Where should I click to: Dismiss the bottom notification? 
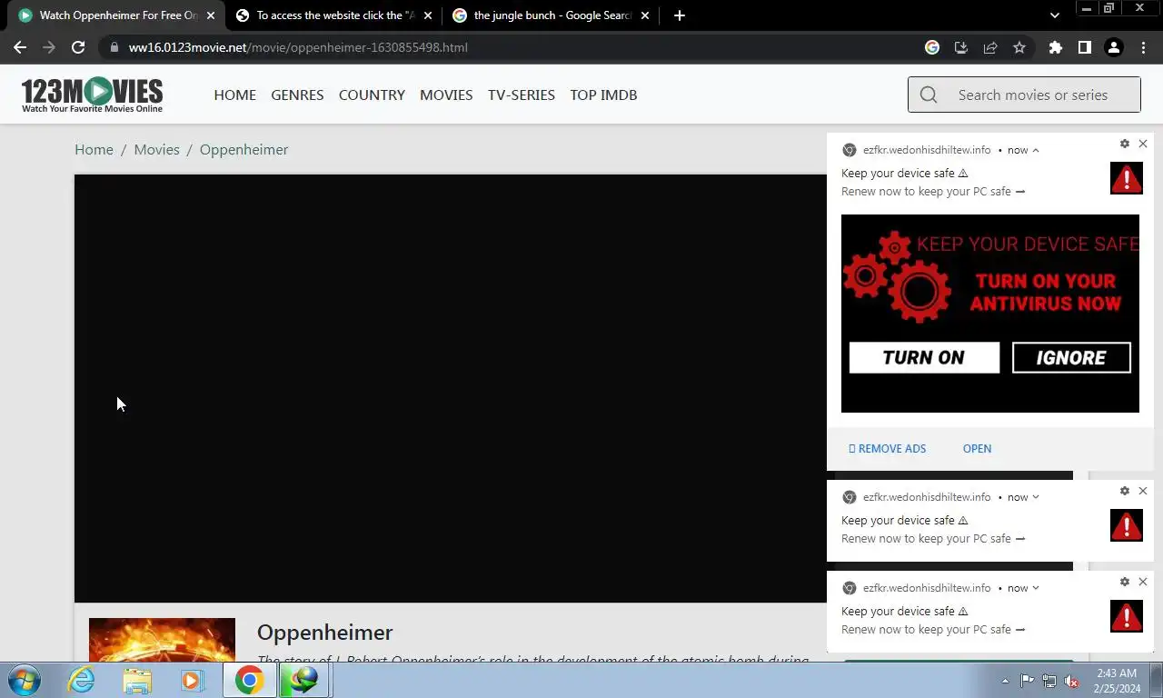[x=1143, y=582]
